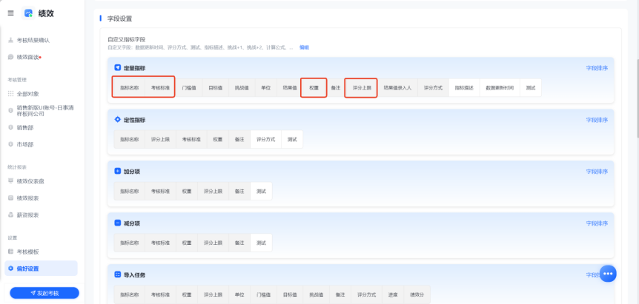Toggle 数据更新时间 field in 定量指标
This screenshot has width=639, height=304.
[x=500, y=88]
